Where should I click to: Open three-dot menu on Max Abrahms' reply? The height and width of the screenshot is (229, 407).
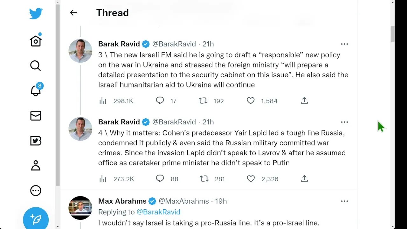point(344,201)
